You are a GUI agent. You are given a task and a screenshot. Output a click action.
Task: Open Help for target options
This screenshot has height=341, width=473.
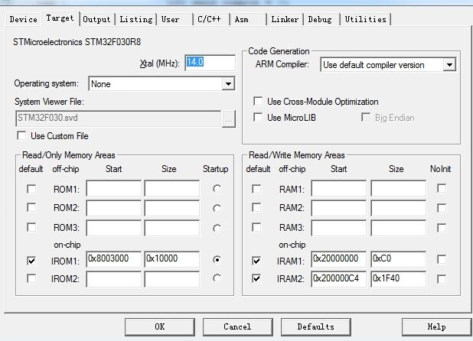click(436, 327)
